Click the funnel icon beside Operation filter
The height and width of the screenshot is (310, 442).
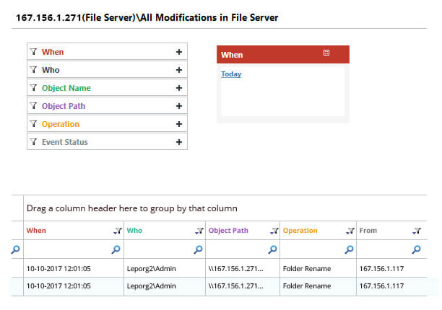33,124
